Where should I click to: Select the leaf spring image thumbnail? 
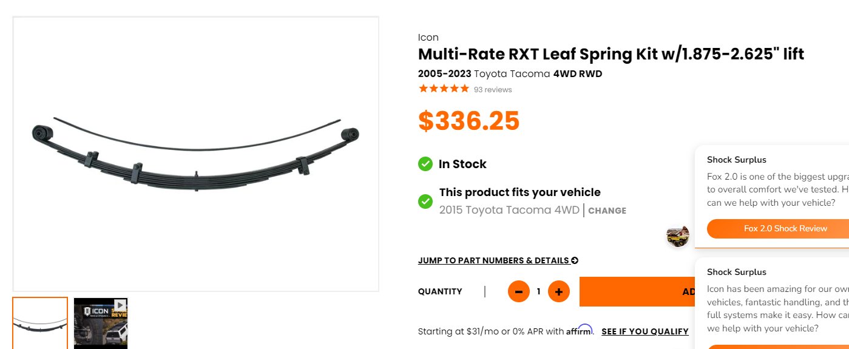pos(40,323)
